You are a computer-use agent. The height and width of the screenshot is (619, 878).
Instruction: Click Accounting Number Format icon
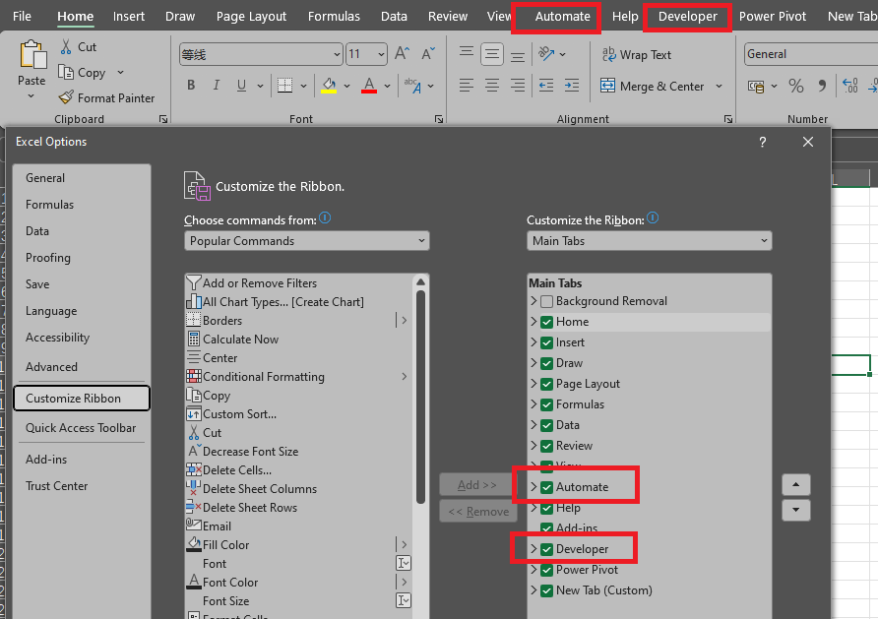click(756, 87)
